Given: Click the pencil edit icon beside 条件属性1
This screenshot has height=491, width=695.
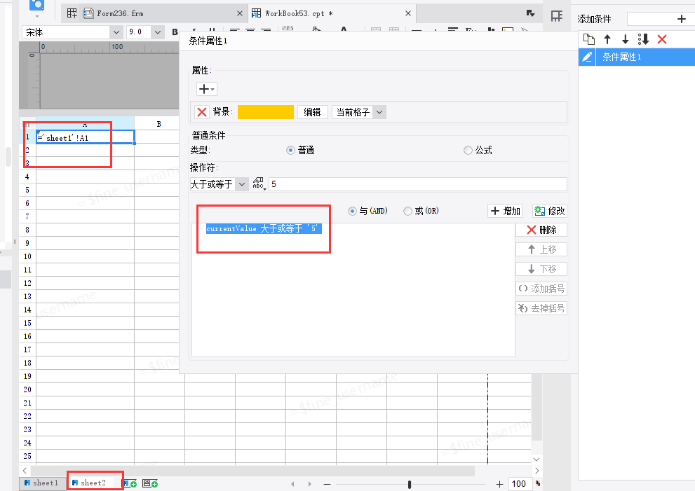Looking at the screenshot, I should click(588, 57).
